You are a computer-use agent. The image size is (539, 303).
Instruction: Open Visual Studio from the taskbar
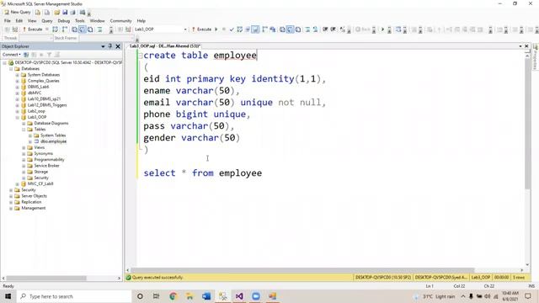(x=239, y=296)
